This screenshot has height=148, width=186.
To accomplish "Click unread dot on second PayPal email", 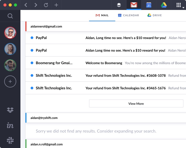I will [32, 50].
